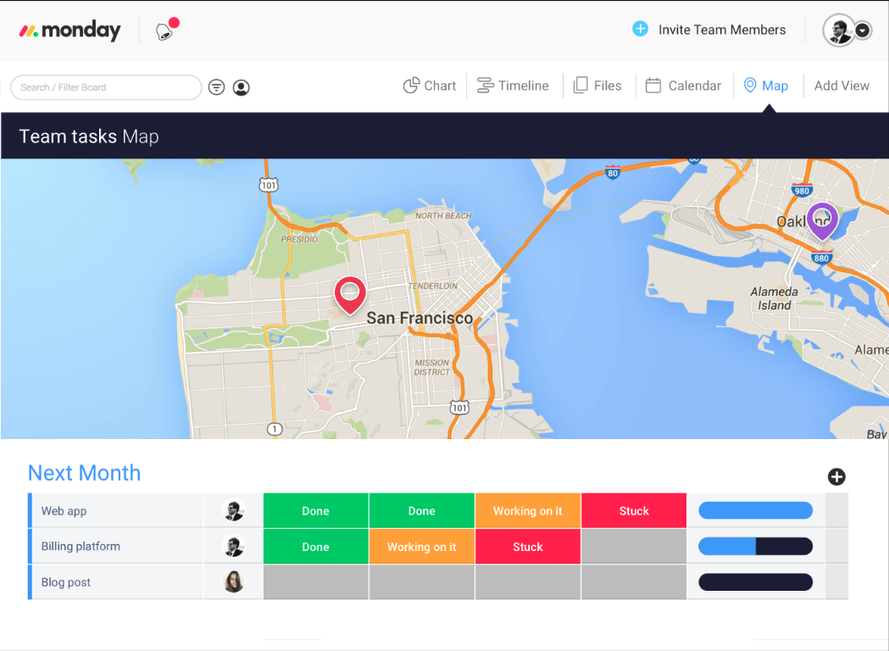The height and width of the screenshot is (651, 889).
Task: Filter by person icon
Action: point(241,87)
